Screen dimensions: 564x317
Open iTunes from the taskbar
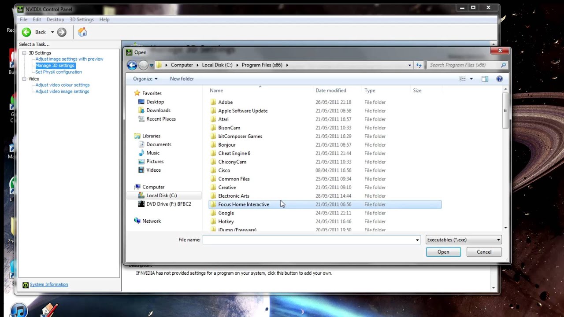click(x=19, y=310)
